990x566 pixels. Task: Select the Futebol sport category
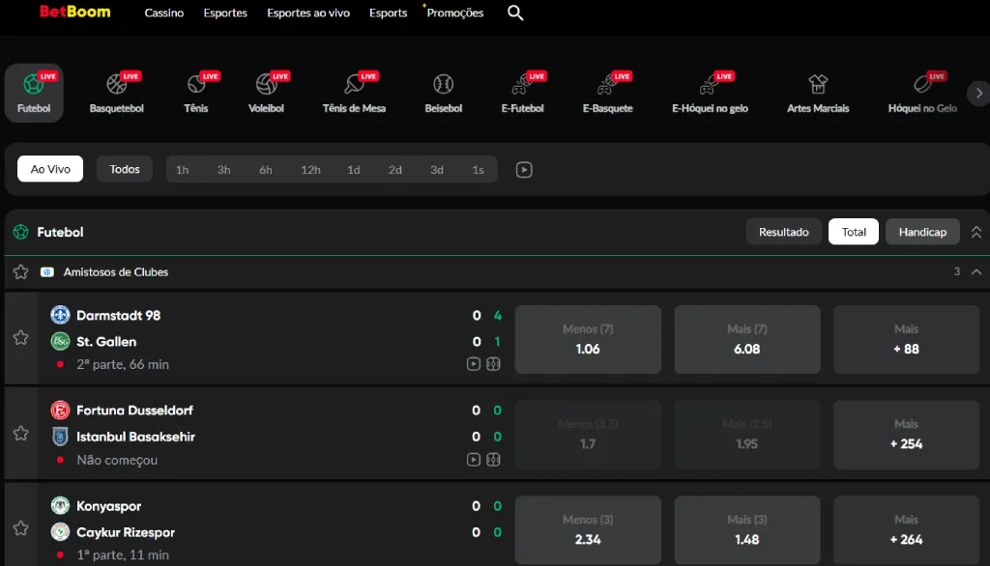(34, 93)
